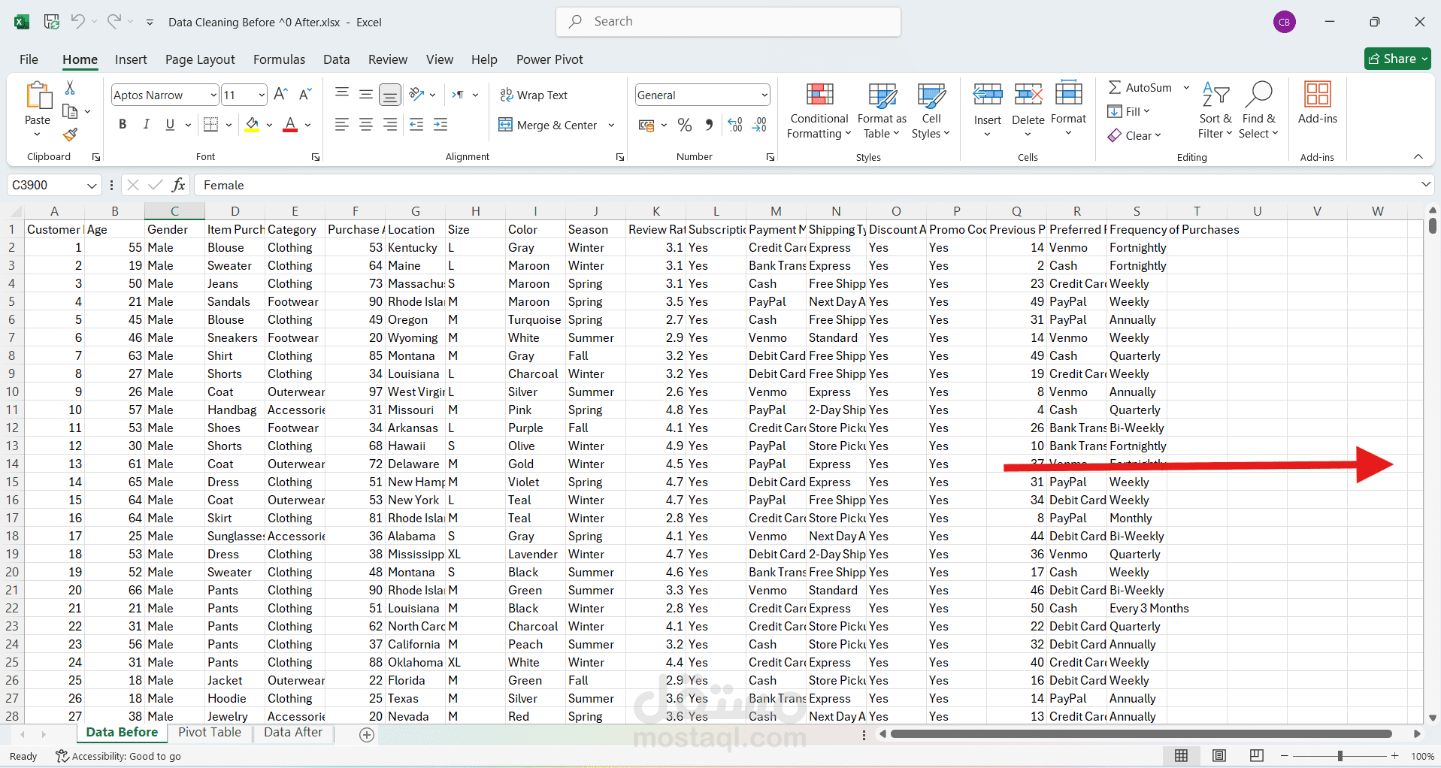This screenshot has width=1441, height=768.
Task: Open the File menu
Action: [x=29, y=59]
